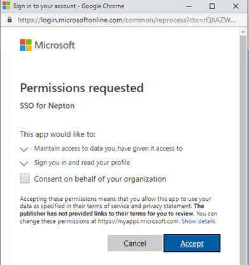The image size is (249, 265).
Task: Click the Accept button
Action: (192, 243)
